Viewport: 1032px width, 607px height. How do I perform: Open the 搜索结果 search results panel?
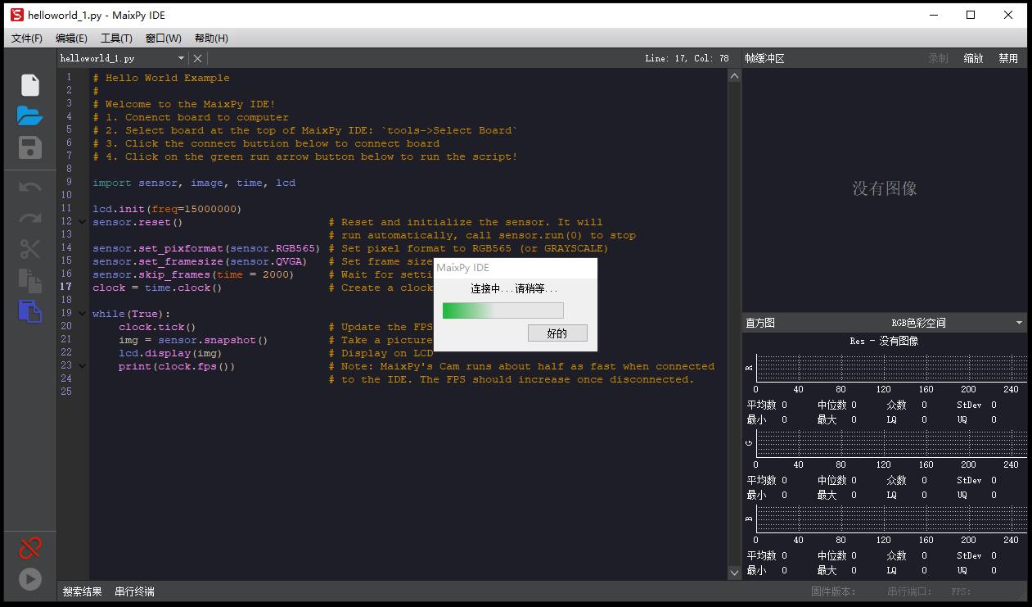coord(83,591)
